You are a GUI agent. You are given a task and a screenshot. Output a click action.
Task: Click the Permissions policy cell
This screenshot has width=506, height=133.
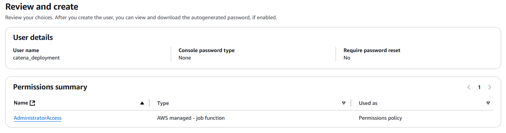(380, 118)
